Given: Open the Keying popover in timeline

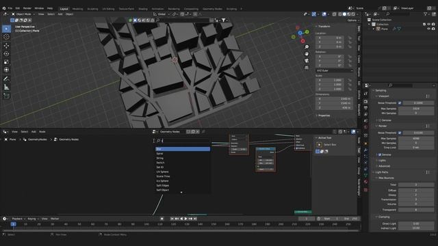Looking at the screenshot, I should [x=33, y=219].
